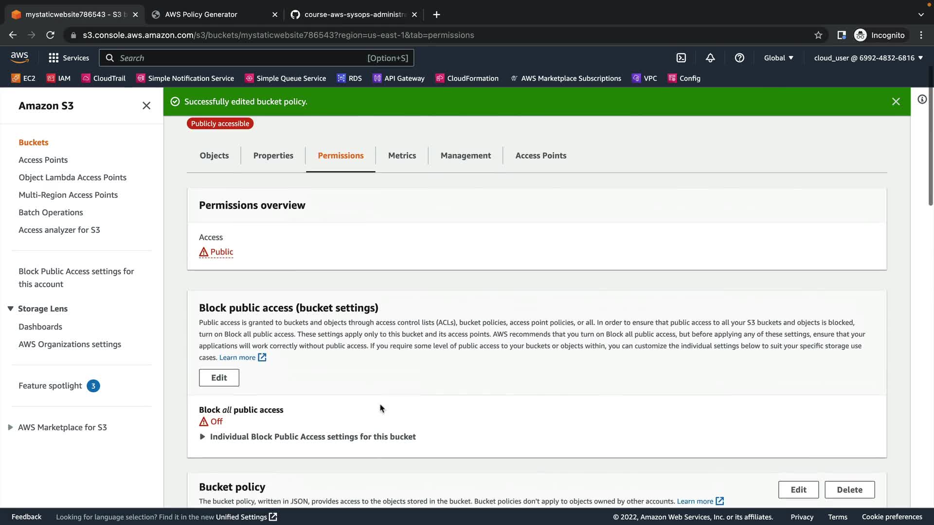The height and width of the screenshot is (525, 934).
Task: Edit the Block public access settings
Action: tap(219, 378)
